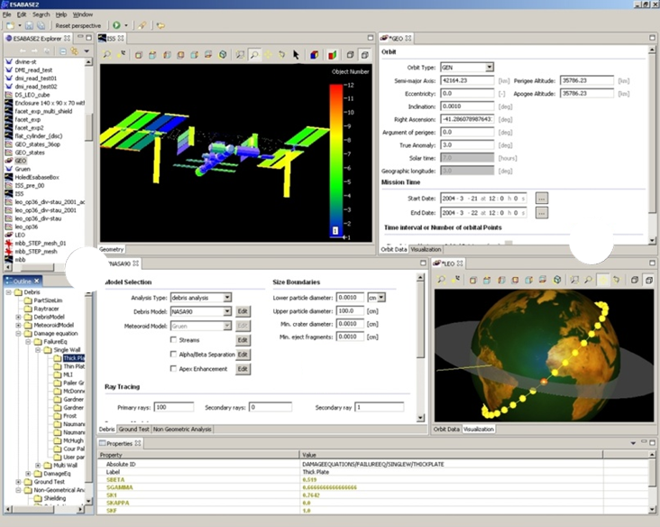Image resolution: width=660 pixels, height=527 pixels.
Task: Select the Gruen item in Explorer list
Action: click(x=23, y=169)
